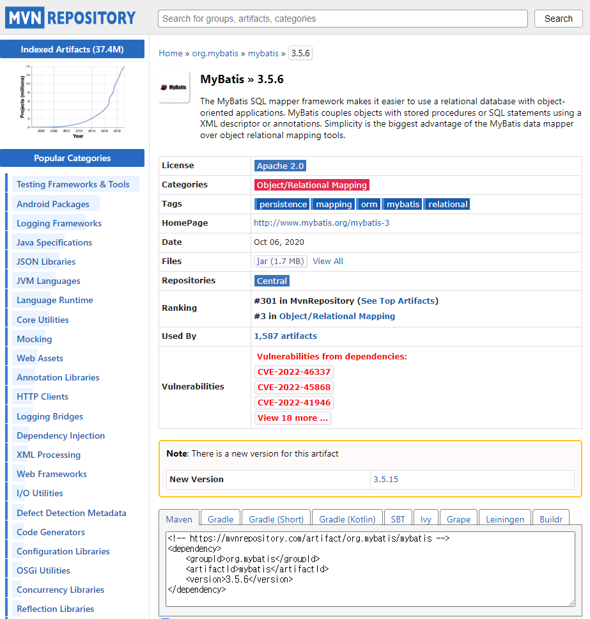Click the Indexed Artifacts (37.4M) header
This screenshot has height=619, width=590.
(x=72, y=49)
